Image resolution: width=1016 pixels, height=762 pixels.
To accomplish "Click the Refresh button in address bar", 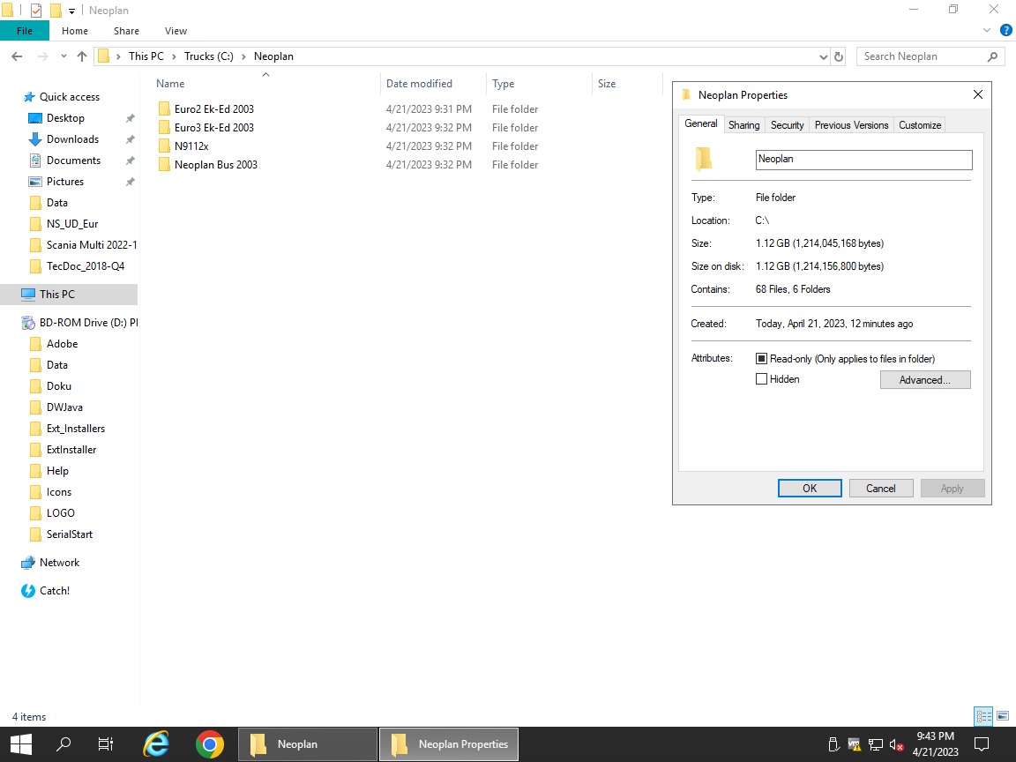I will 839,56.
